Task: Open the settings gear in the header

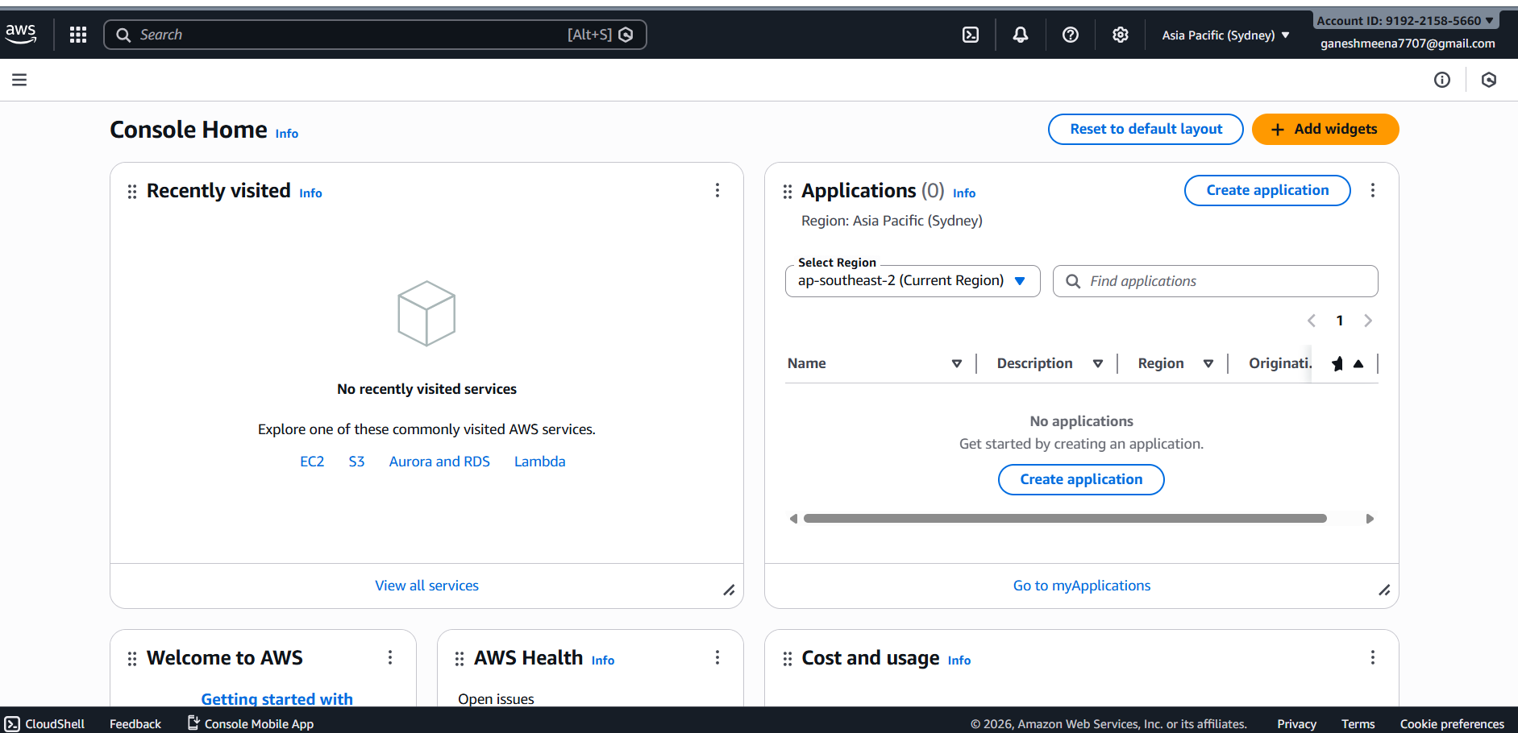Action: (x=1121, y=35)
